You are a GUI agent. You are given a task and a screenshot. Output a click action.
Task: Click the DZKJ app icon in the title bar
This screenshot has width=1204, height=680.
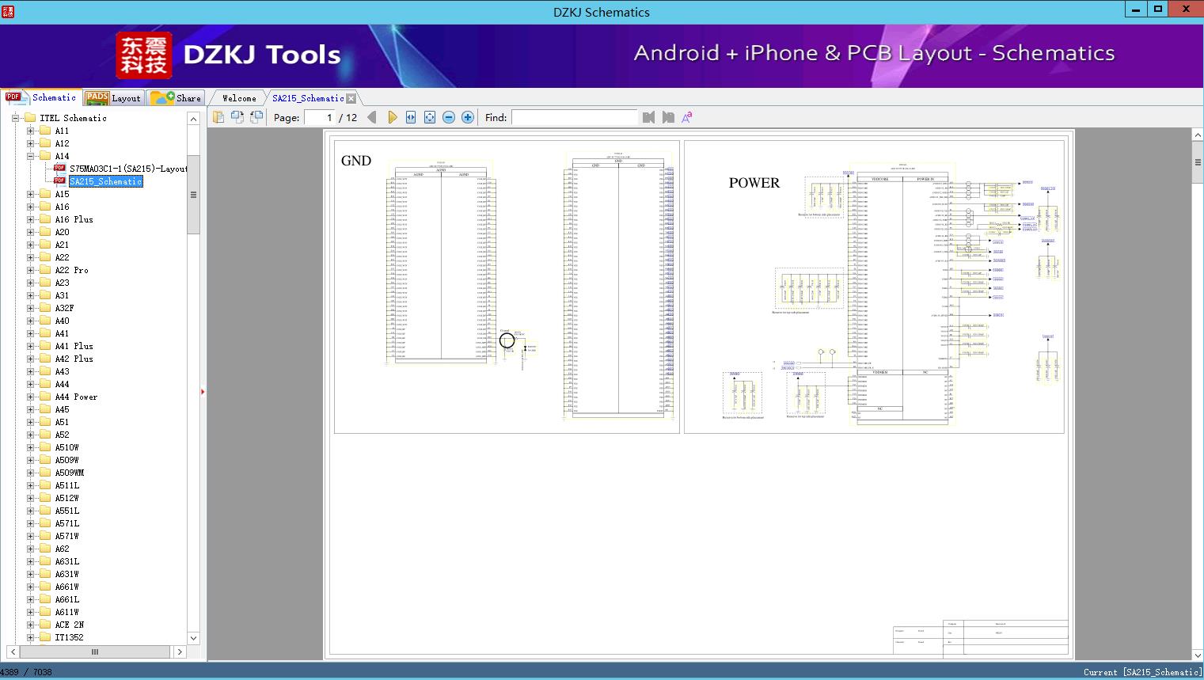point(8,11)
